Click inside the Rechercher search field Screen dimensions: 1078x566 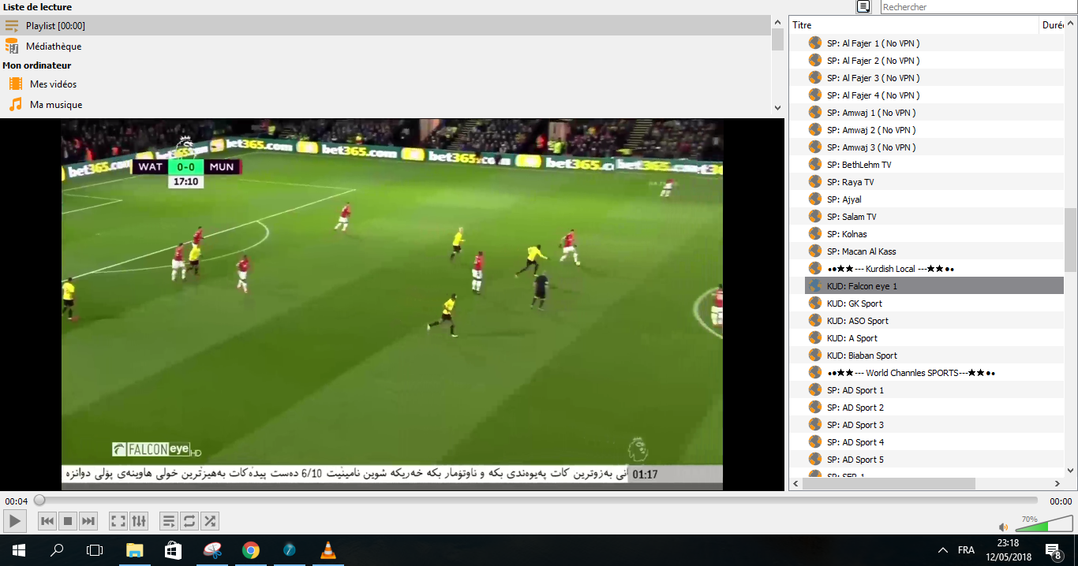point(971,6)
